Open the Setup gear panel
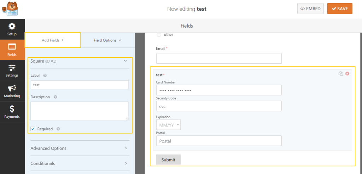 12,29
